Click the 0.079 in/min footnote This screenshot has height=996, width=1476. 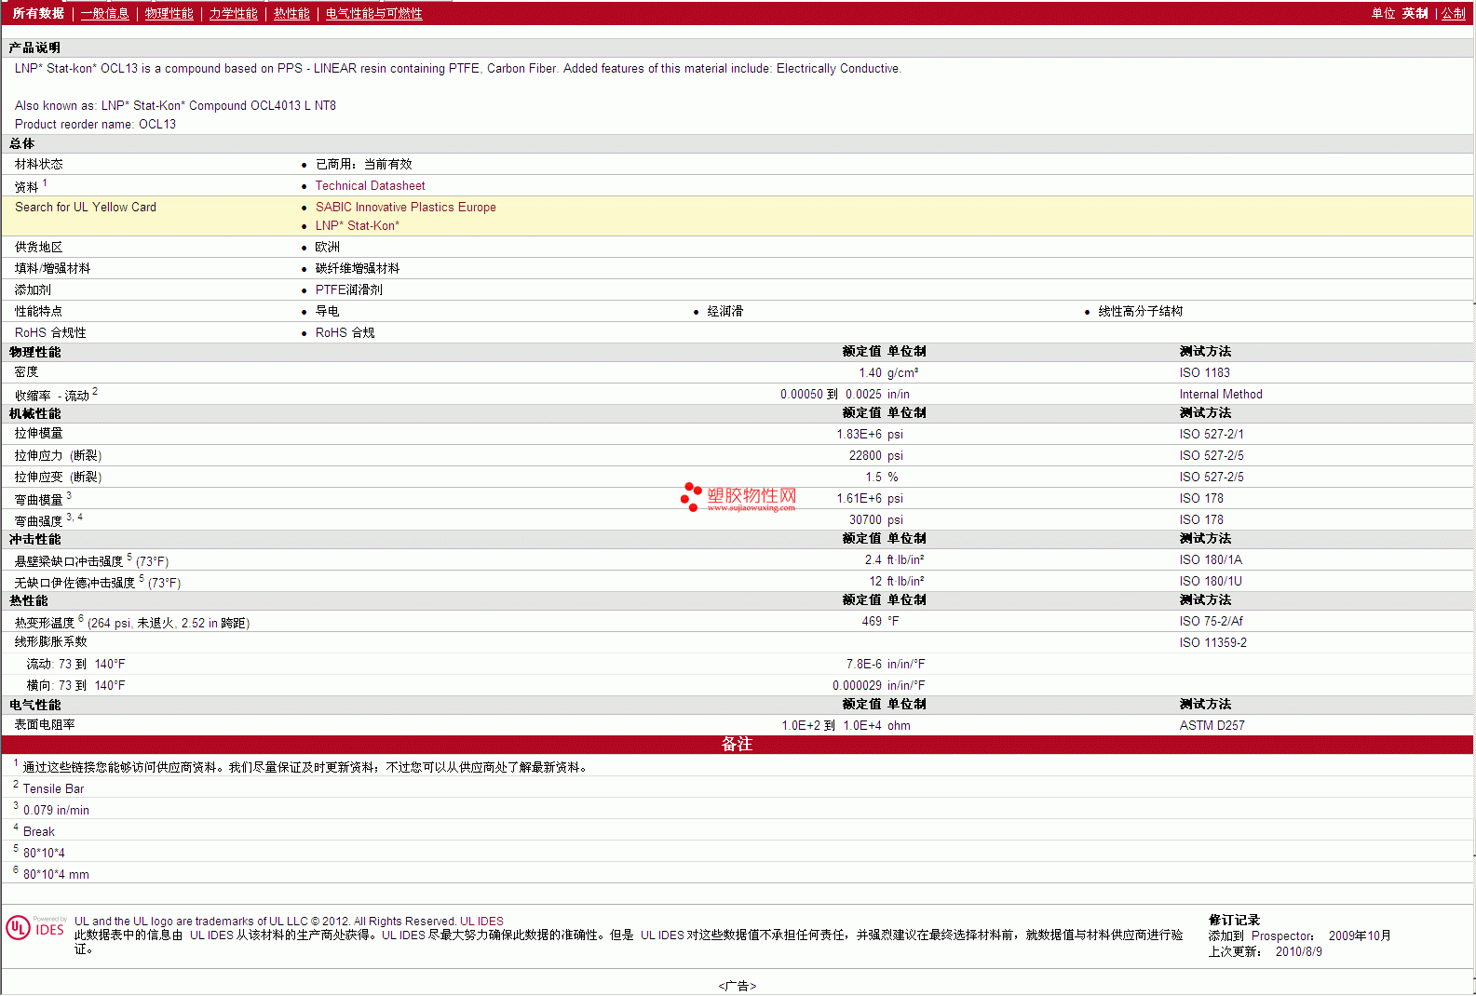(56, 810)
